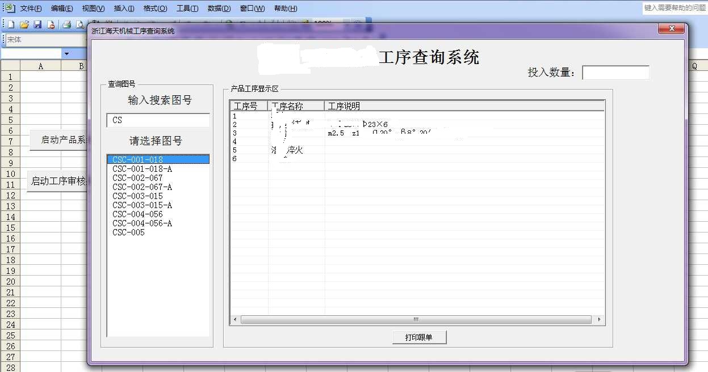Open the Name Box dropdown arrow
This screenshot has width=708, height=372.
[66, 53]
